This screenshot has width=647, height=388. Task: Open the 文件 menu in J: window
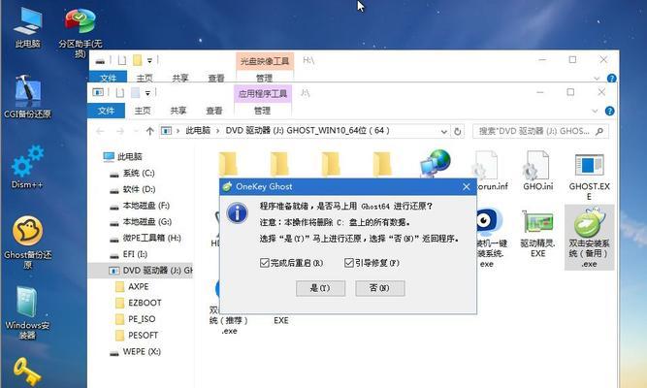click(x=106, y=111)
